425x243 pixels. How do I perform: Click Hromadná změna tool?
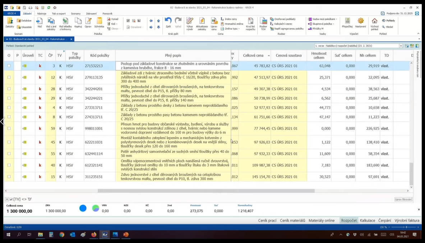(232, 24)
